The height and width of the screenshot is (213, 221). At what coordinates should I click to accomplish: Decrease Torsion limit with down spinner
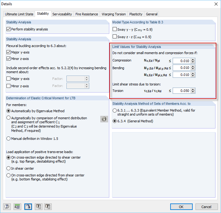193,92
